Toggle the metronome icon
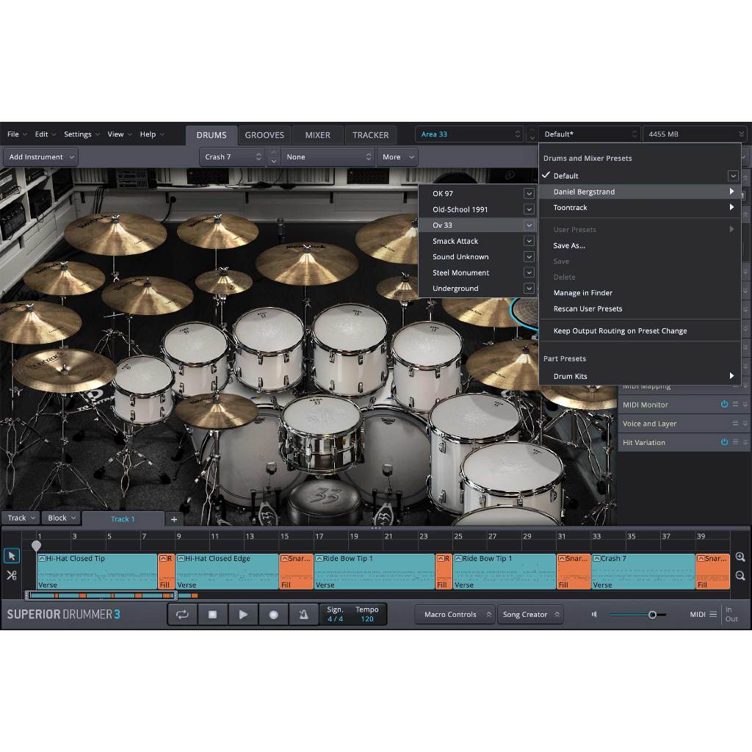The height and width of the screenshot is (752, 752). click(303, 615)
